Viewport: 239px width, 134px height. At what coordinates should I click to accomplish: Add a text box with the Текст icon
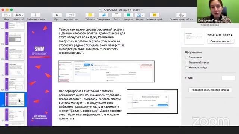(x=117, y=15)
